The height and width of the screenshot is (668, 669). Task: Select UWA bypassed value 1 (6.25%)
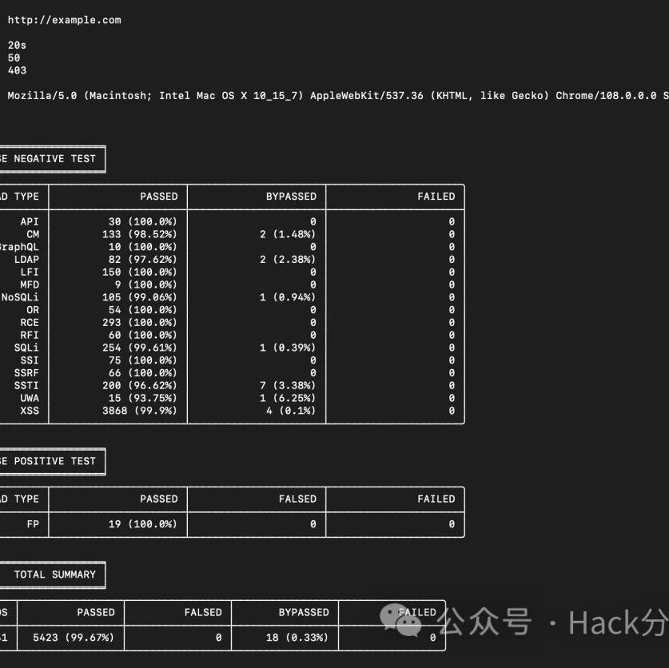288,398
